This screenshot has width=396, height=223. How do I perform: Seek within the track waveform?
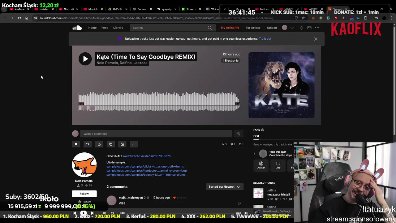tap(159, 102)
